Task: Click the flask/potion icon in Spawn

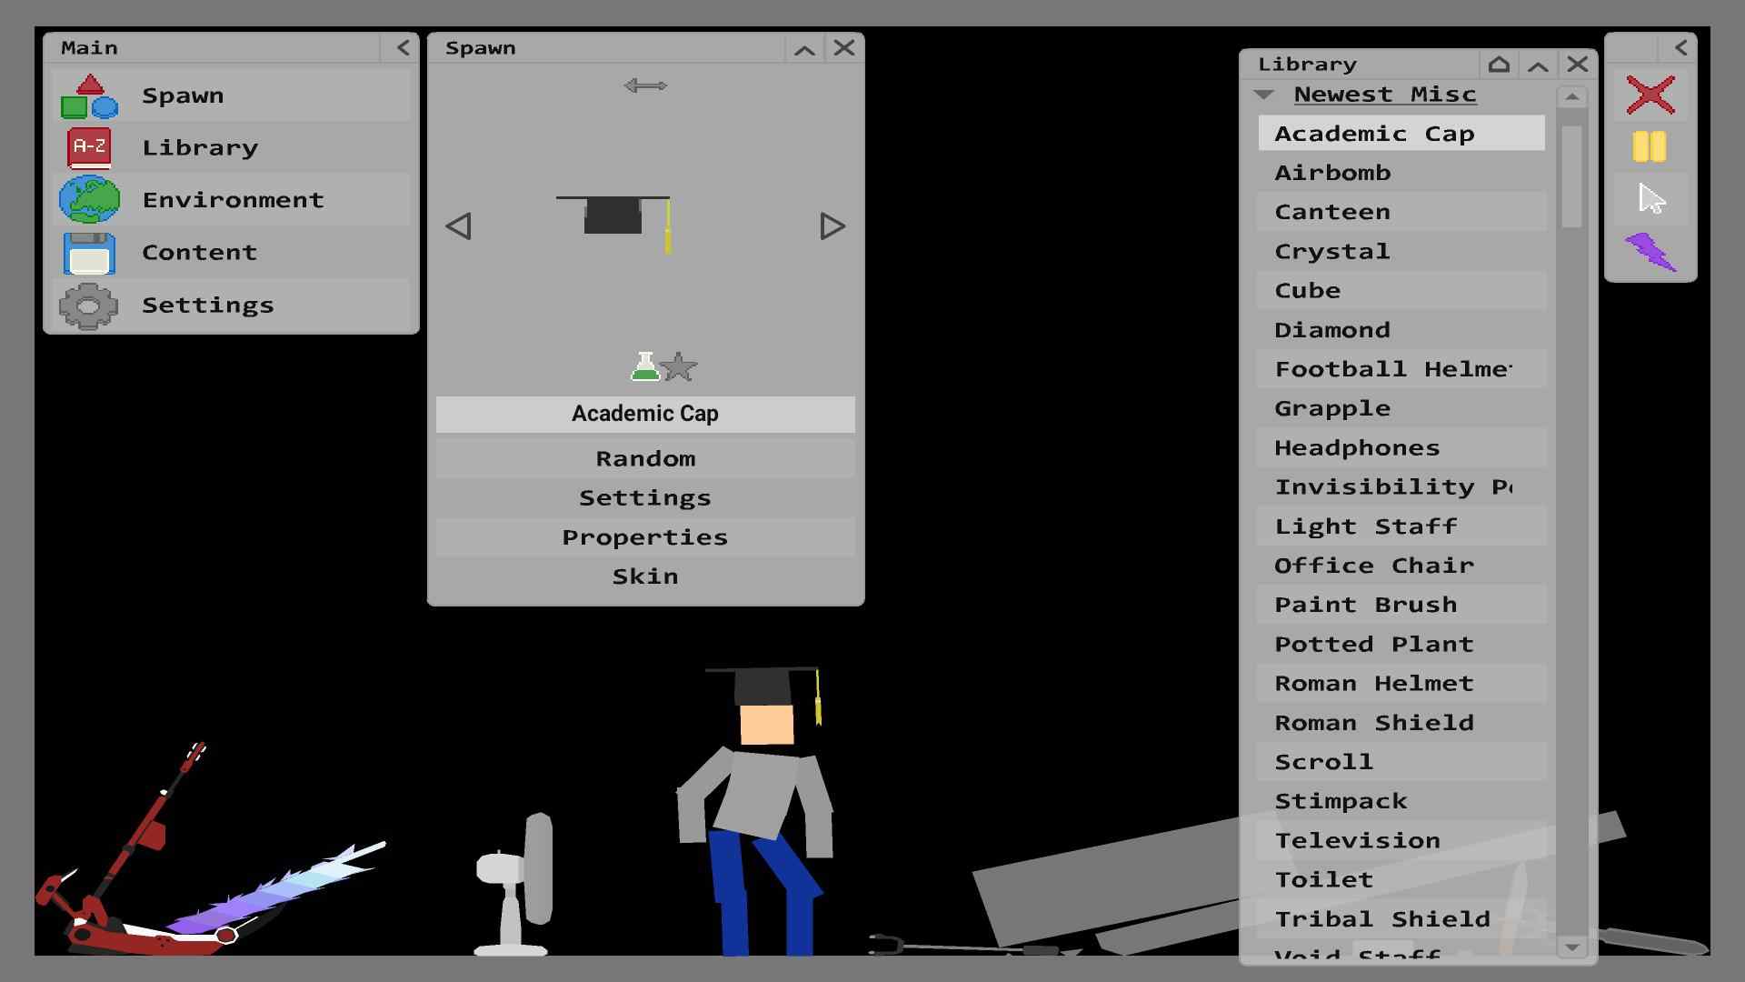Action: tap(643, 367)
